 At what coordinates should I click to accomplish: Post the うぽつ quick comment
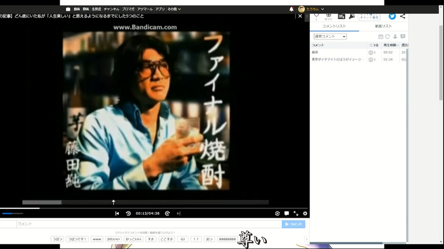tap(57, 239)
